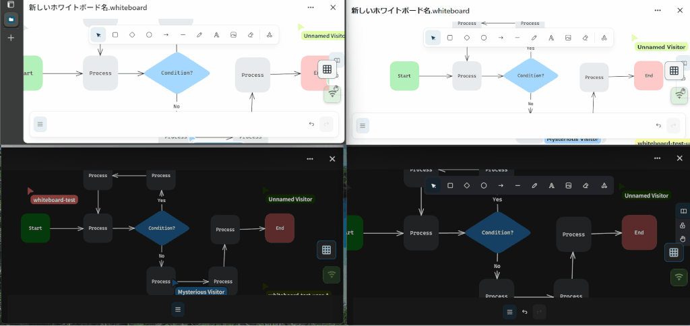This screenshot has width=690, height=326.
Task: Select the Eraser tool in top-right whiteboard
Action: (x=586, y=38)
